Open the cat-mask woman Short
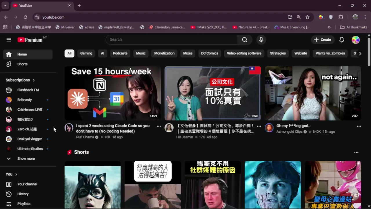This screenshot has width=371, height=209. tap(92, 185)
